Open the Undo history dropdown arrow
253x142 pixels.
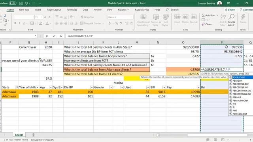click(30, 3)
